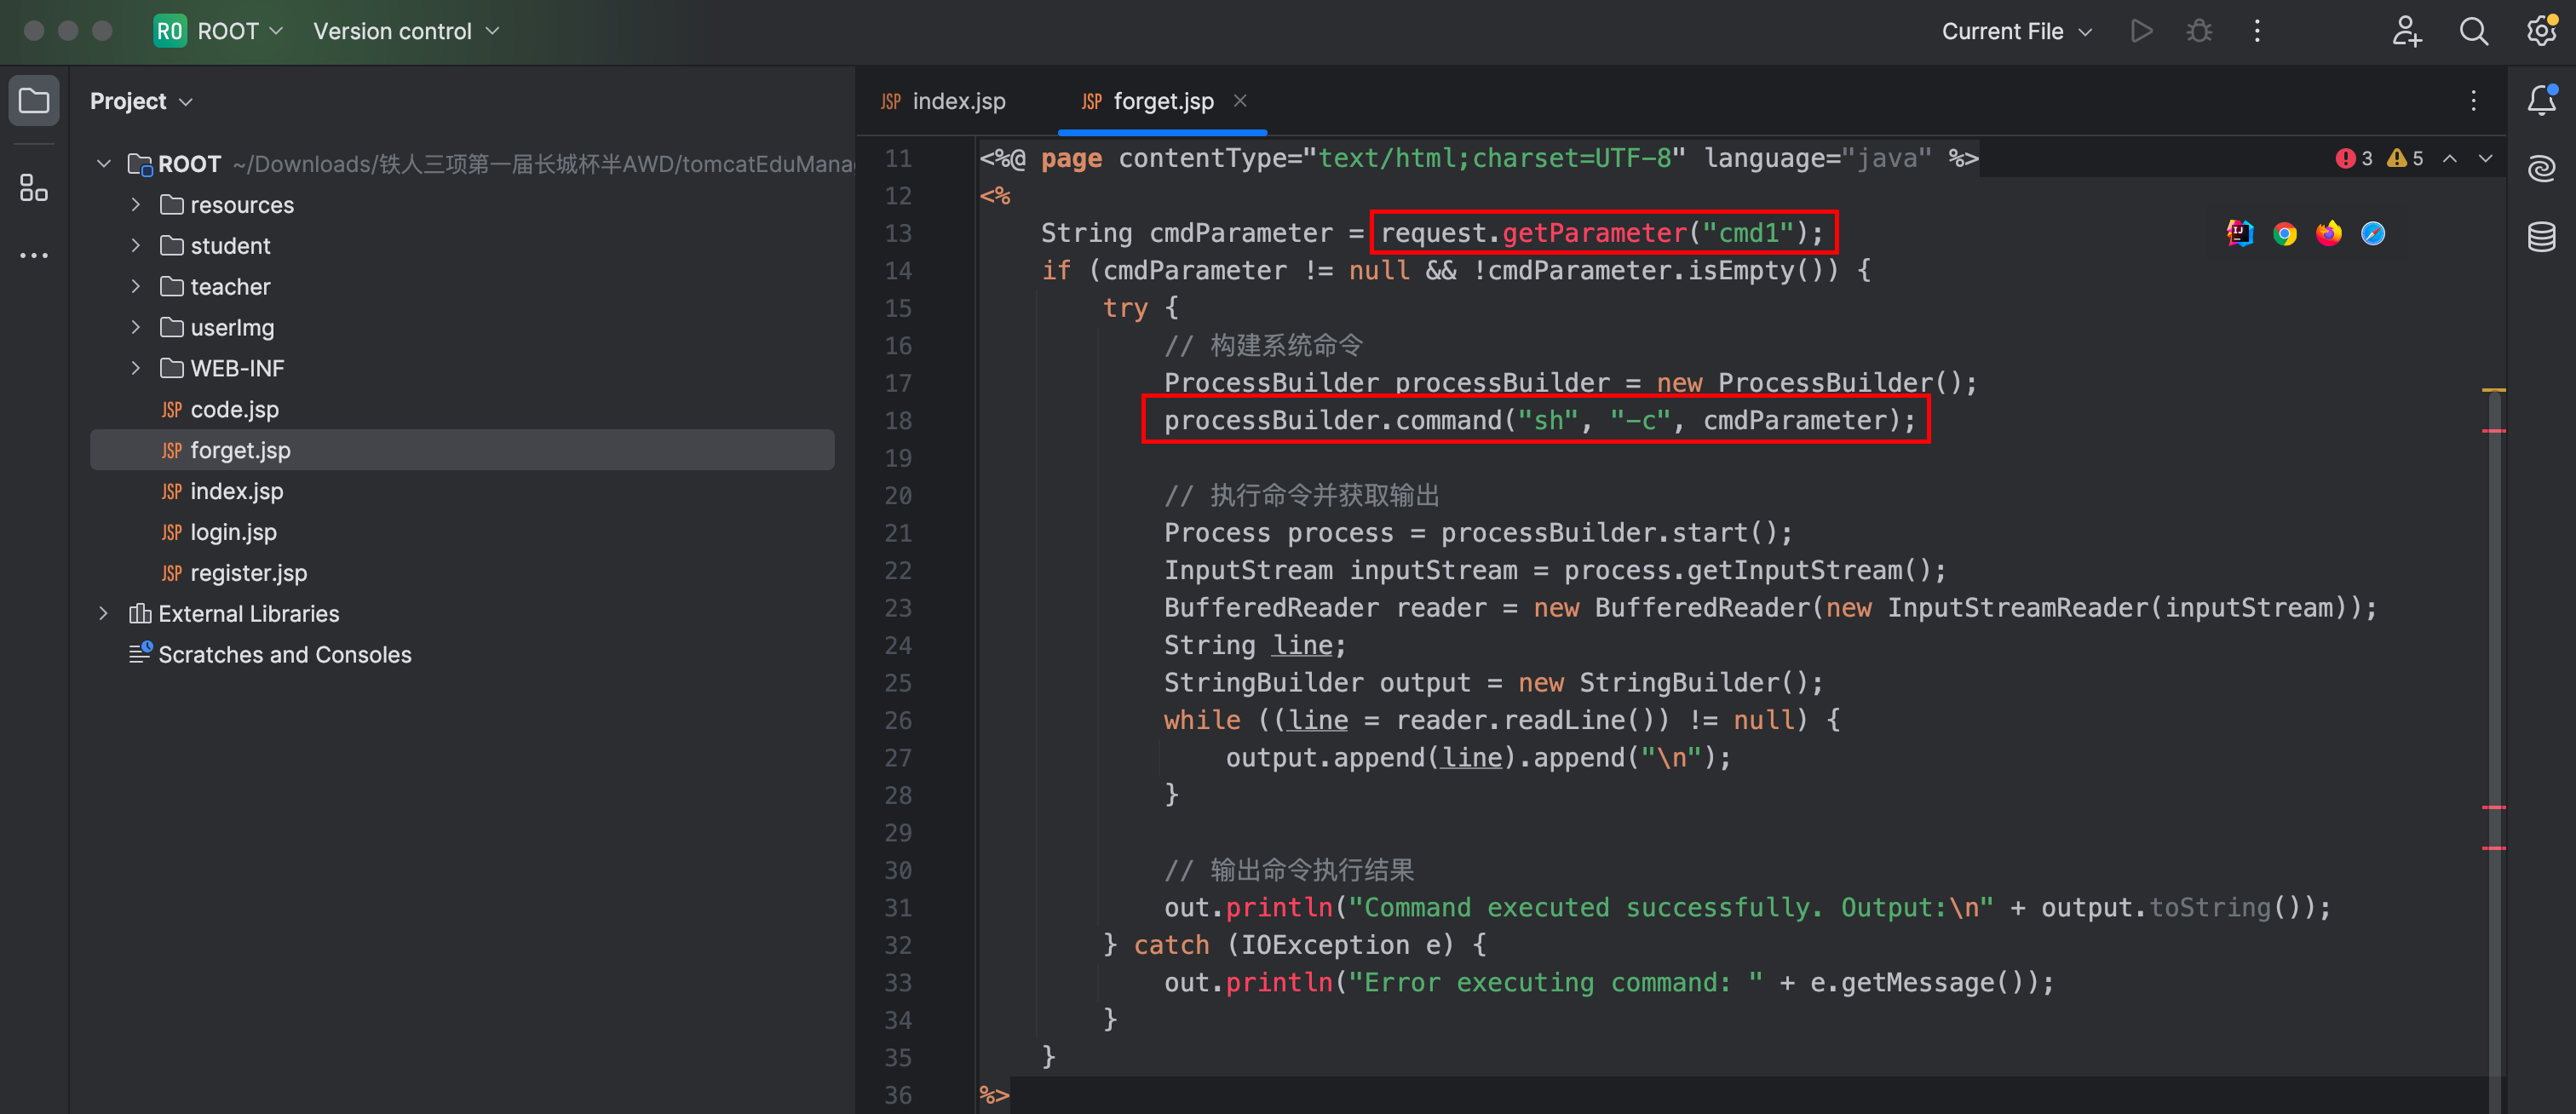
Task: Go to next highlighted error arrow
Action: [x=2485, y=158]
